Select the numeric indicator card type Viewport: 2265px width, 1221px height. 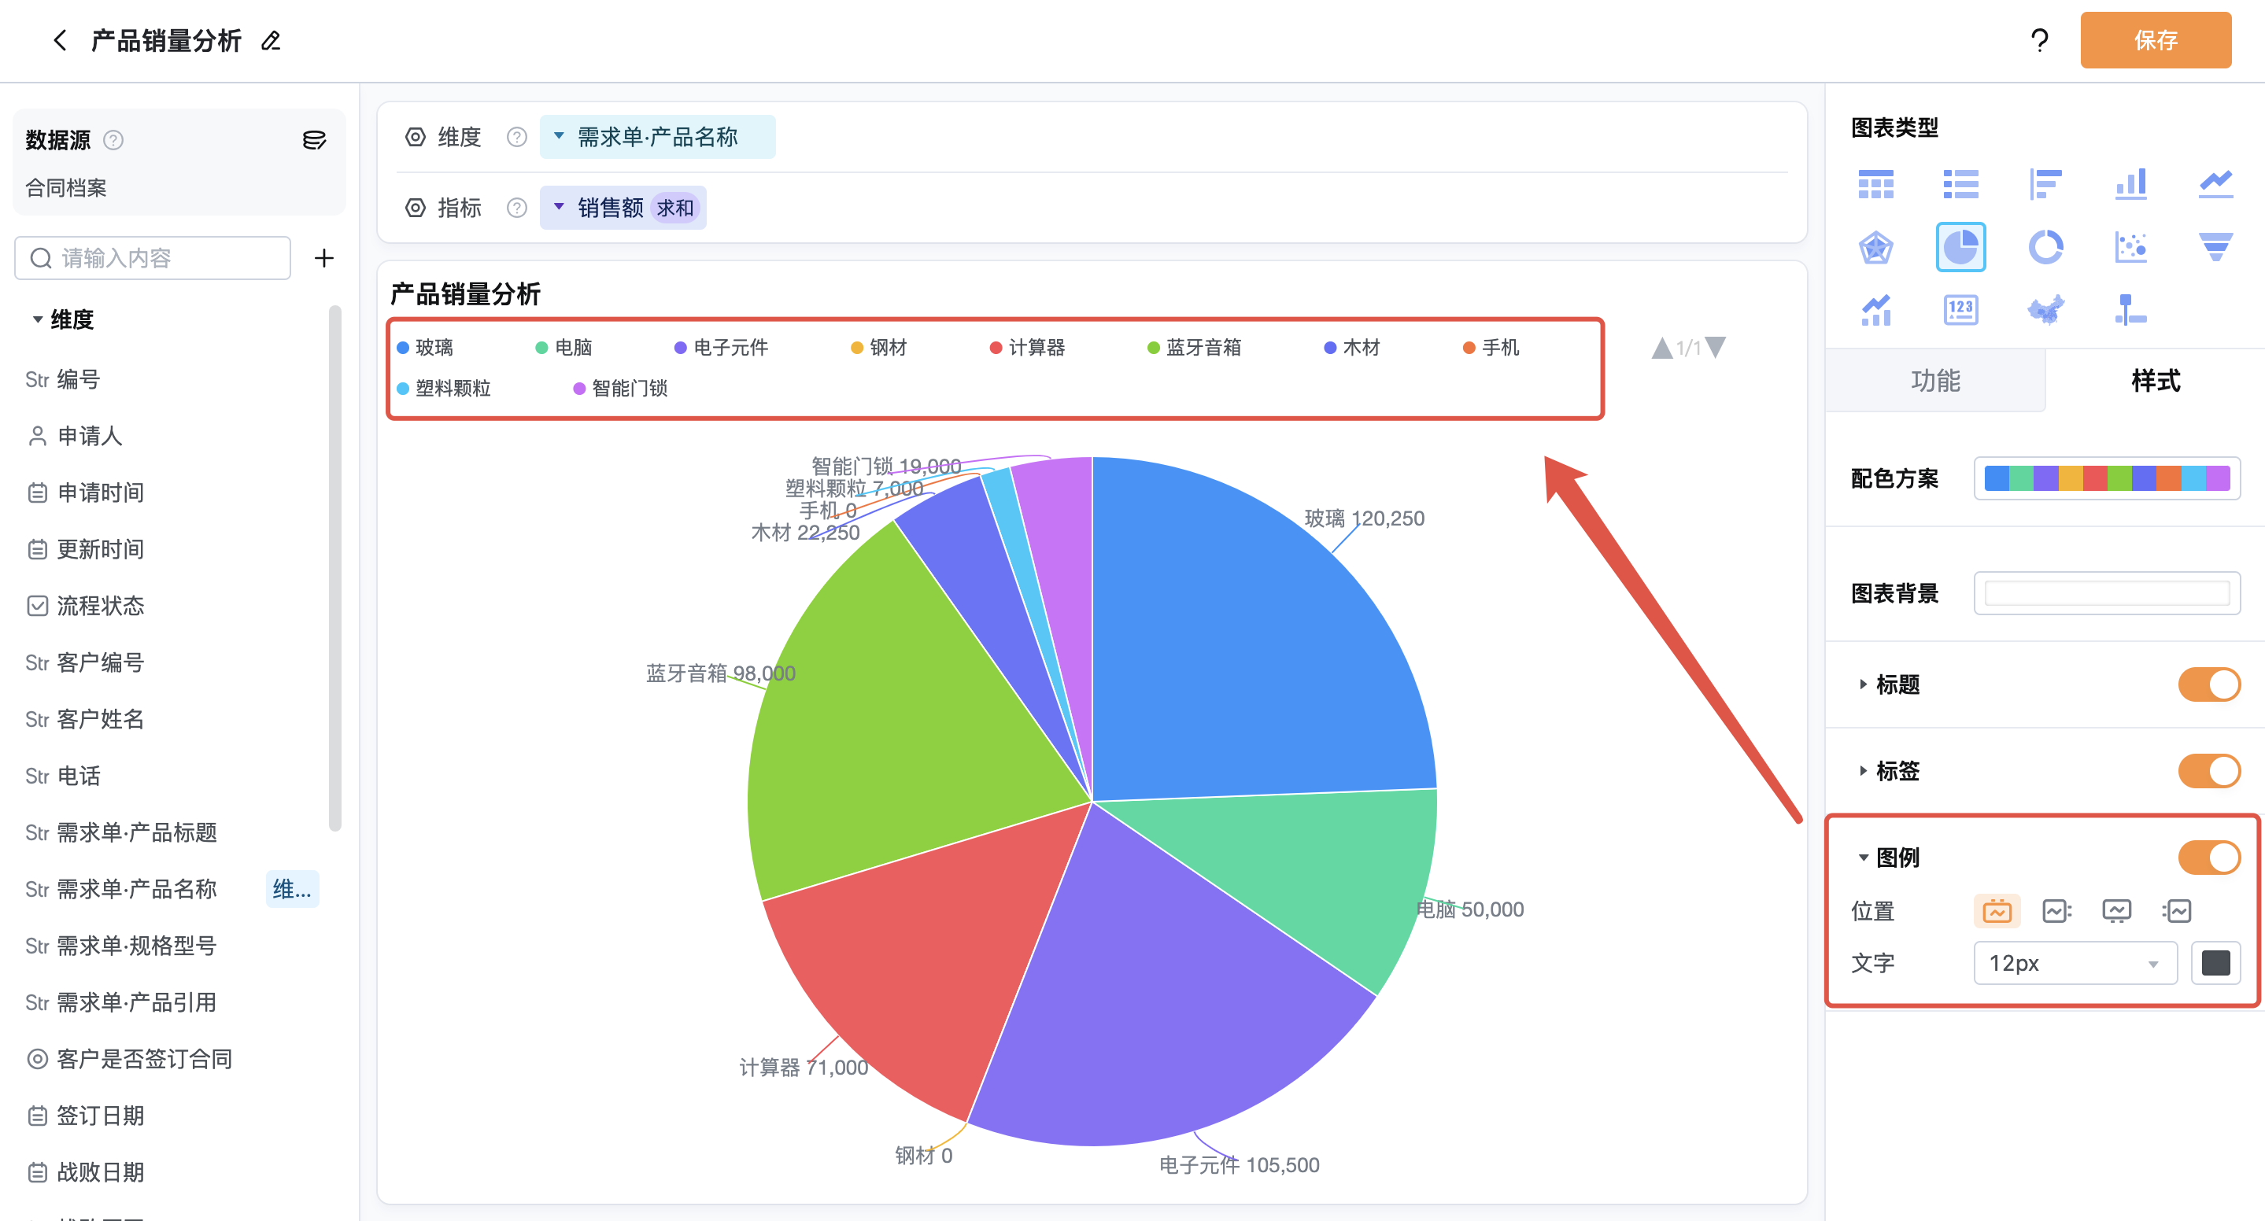[1960, 310]
